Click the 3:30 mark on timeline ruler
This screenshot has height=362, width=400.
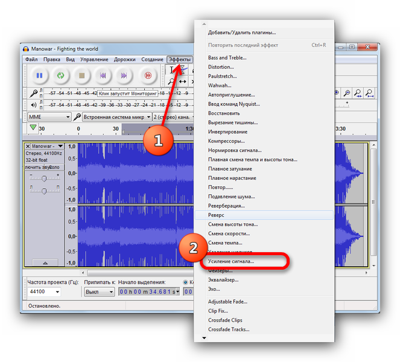click(x=340, y=129)
